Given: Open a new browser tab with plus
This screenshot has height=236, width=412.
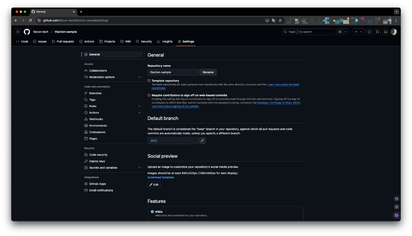Looking at the screenshot, I should [x=81, y=12].
